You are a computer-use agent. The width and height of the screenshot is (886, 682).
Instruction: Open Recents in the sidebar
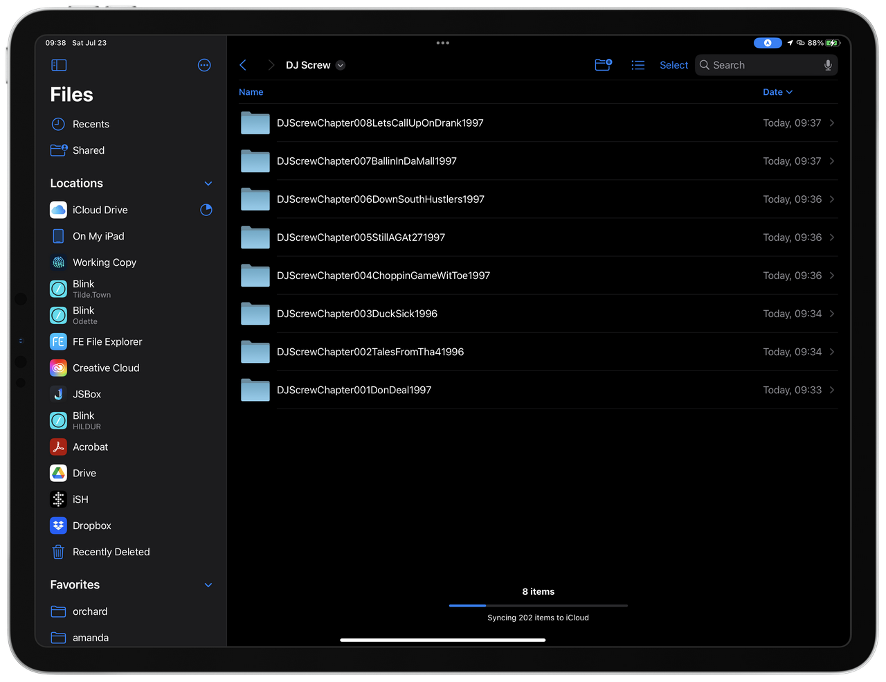click(x=132, y=124)
